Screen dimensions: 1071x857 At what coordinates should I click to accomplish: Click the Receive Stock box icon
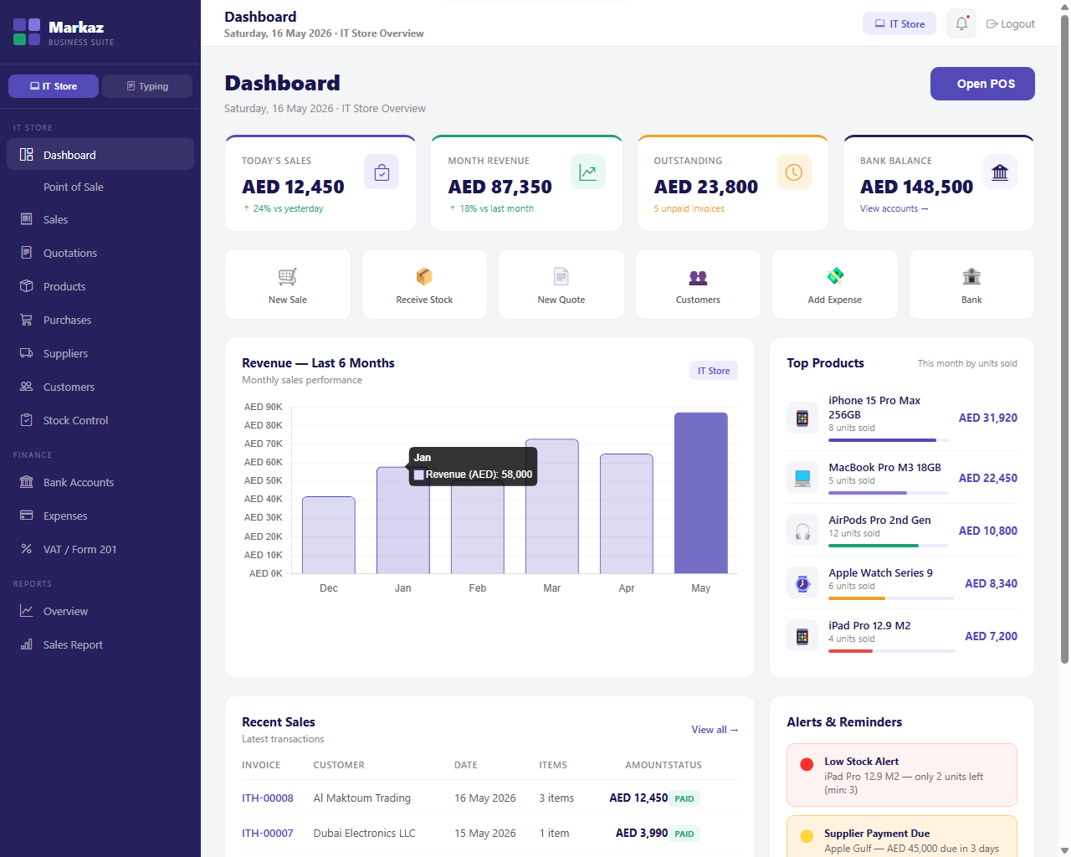point(424,276)
